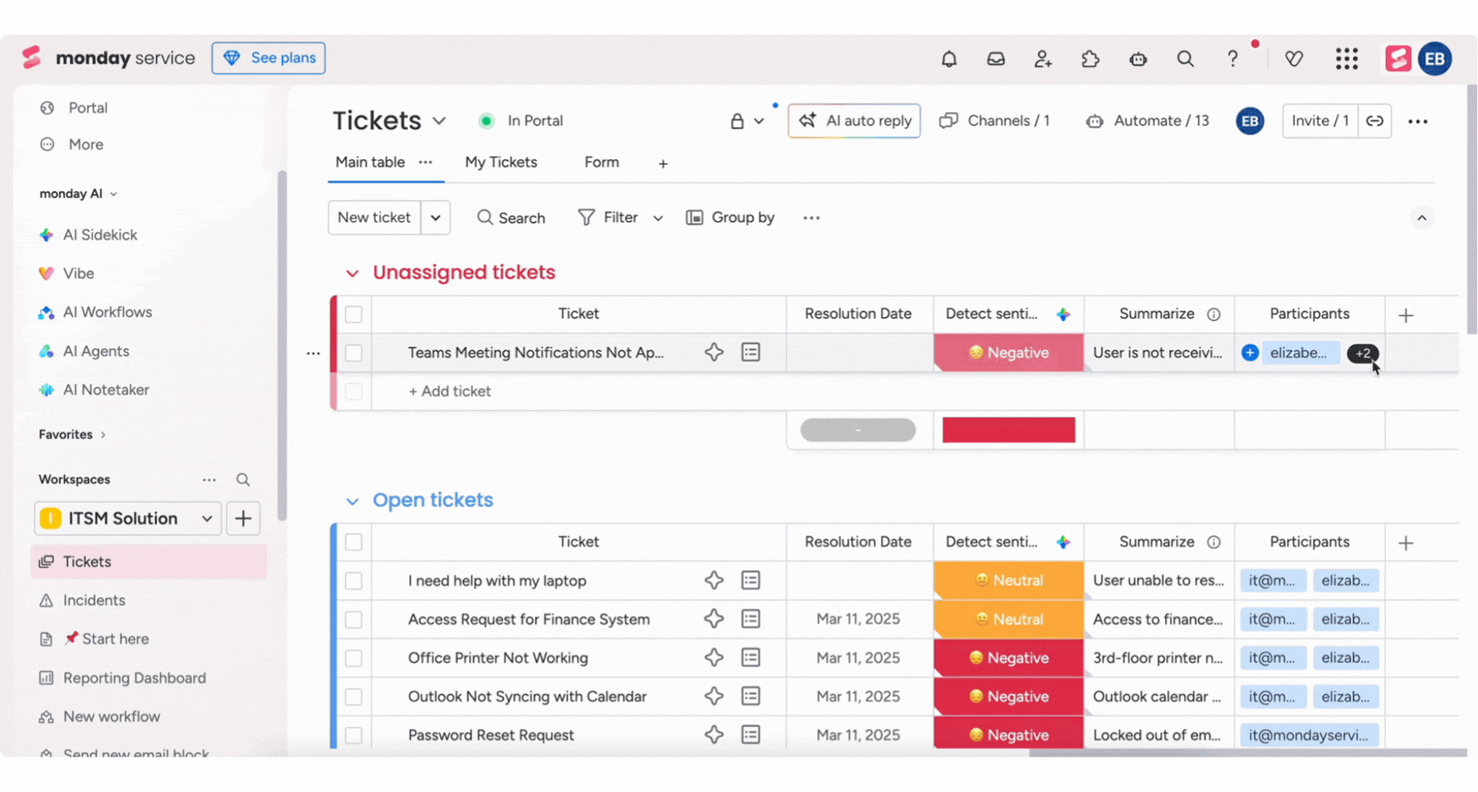Collapse the Open tickets group
Viewport: 1478px width, 792px height.
(x=352, y=501)
